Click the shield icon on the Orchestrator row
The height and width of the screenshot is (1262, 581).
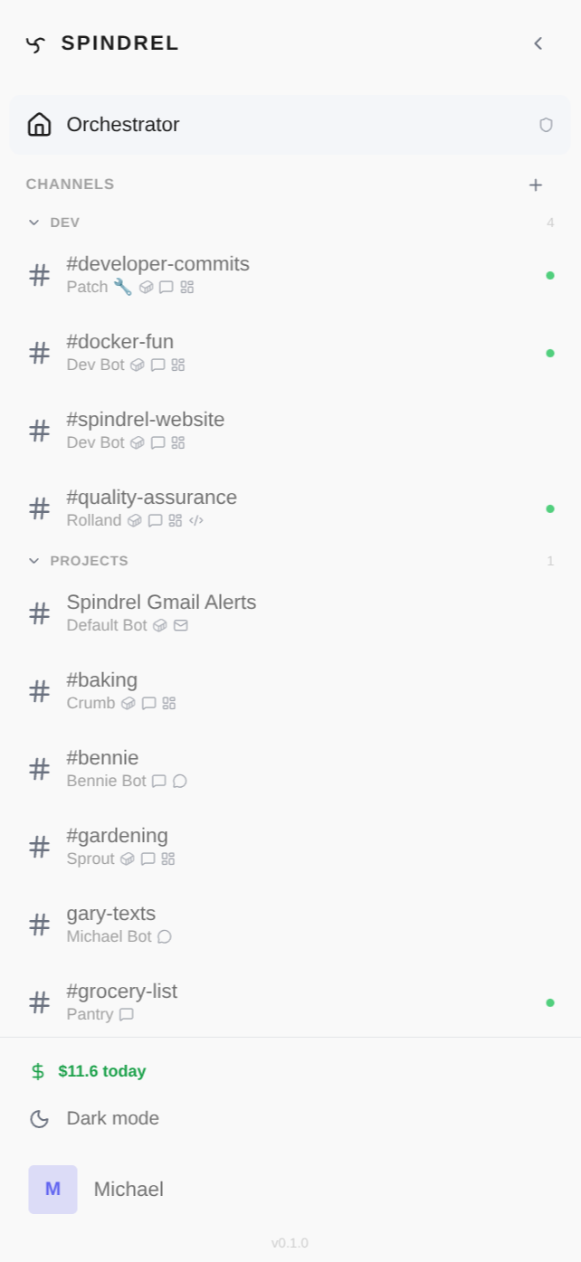tap(547, 125)
